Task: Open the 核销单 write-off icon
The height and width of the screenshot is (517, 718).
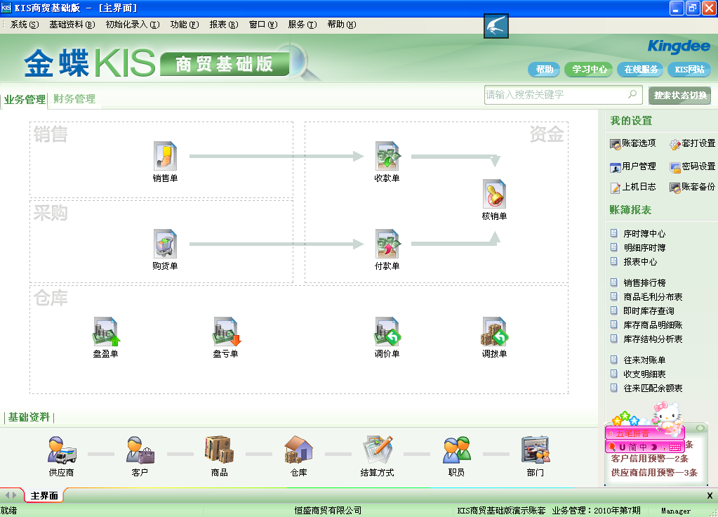Action: pyautogui.click(x=495, y=195)
